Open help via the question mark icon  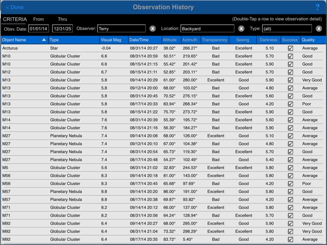pyautogui.click(x=317, y=7)
